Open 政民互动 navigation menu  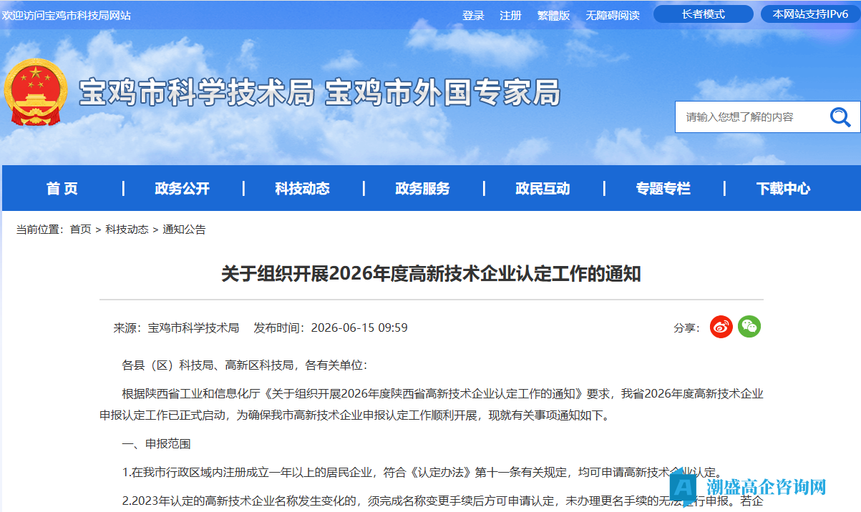pos(543,189)
